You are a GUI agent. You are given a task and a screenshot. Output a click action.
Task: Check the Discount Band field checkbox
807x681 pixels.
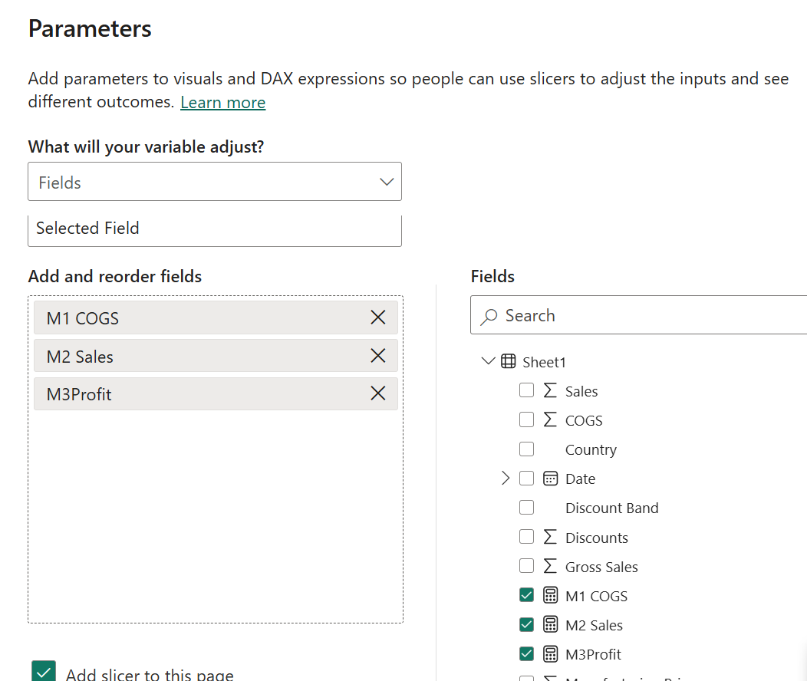point(526,508)
